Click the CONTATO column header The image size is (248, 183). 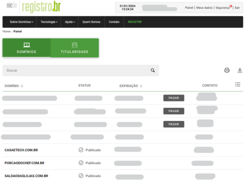tap(210, 85)
